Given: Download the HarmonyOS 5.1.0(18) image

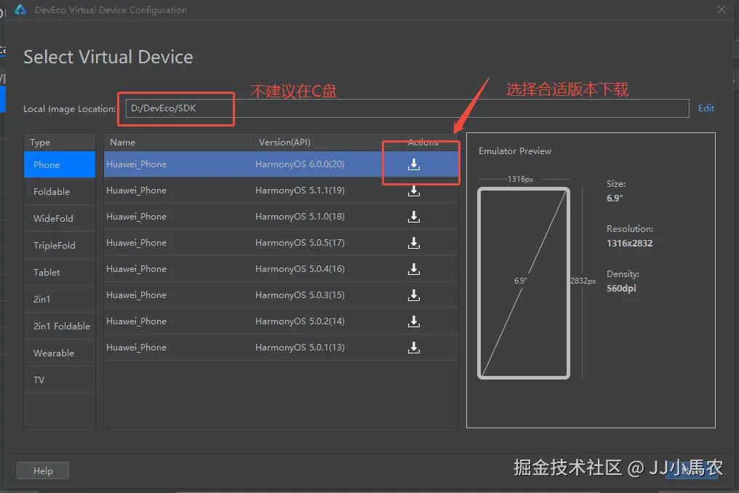Looking at the screenshot, I should click(x=414, y=217).
